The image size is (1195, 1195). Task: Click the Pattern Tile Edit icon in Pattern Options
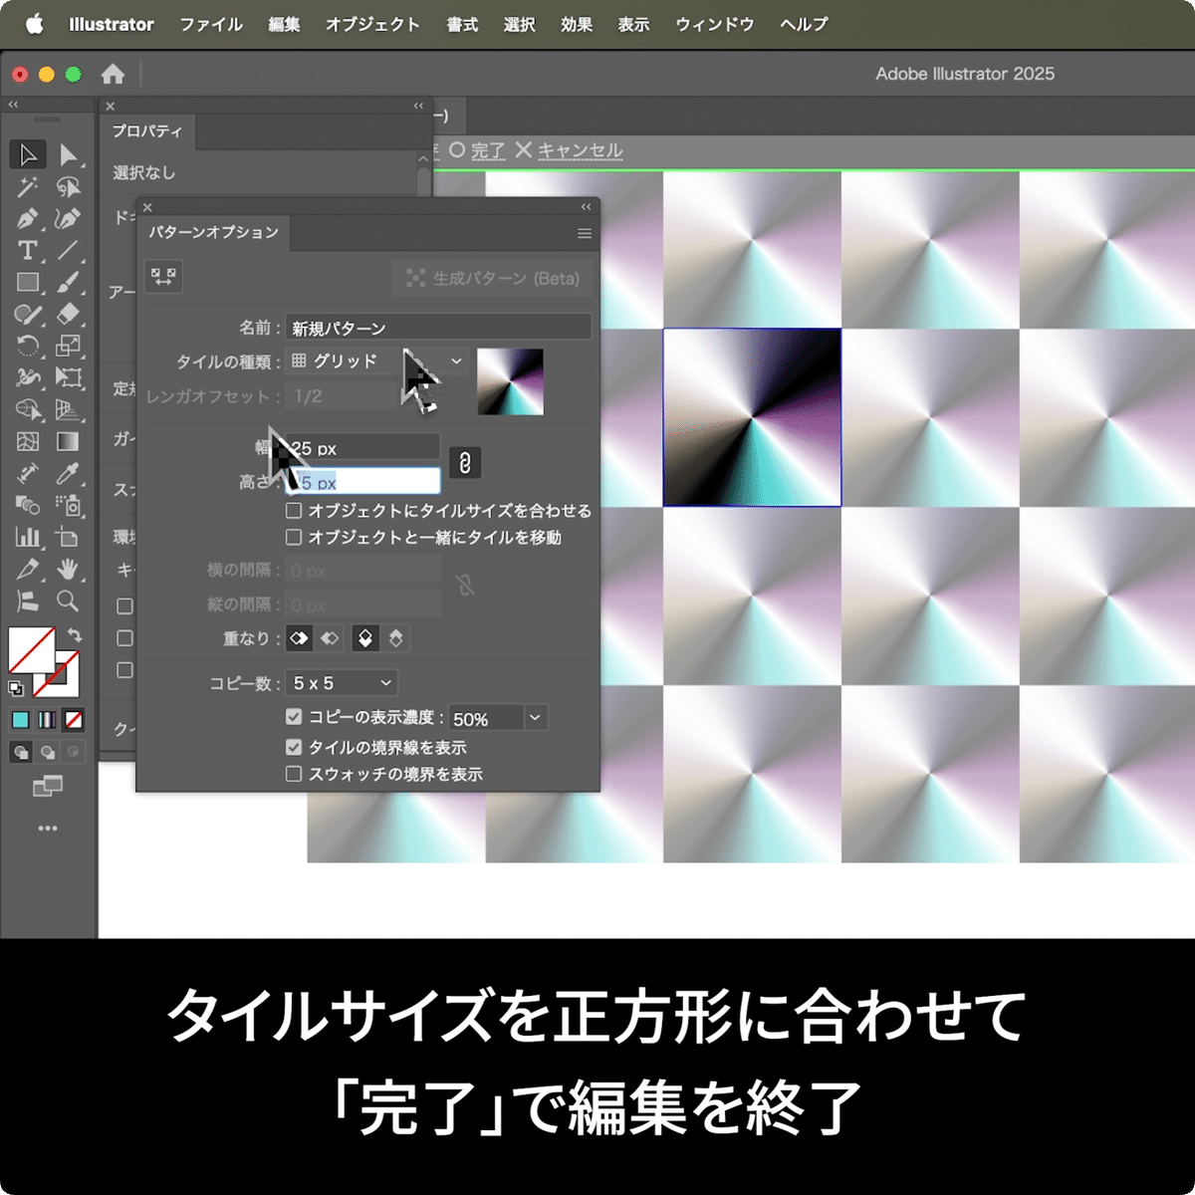(x=163, y=277)
